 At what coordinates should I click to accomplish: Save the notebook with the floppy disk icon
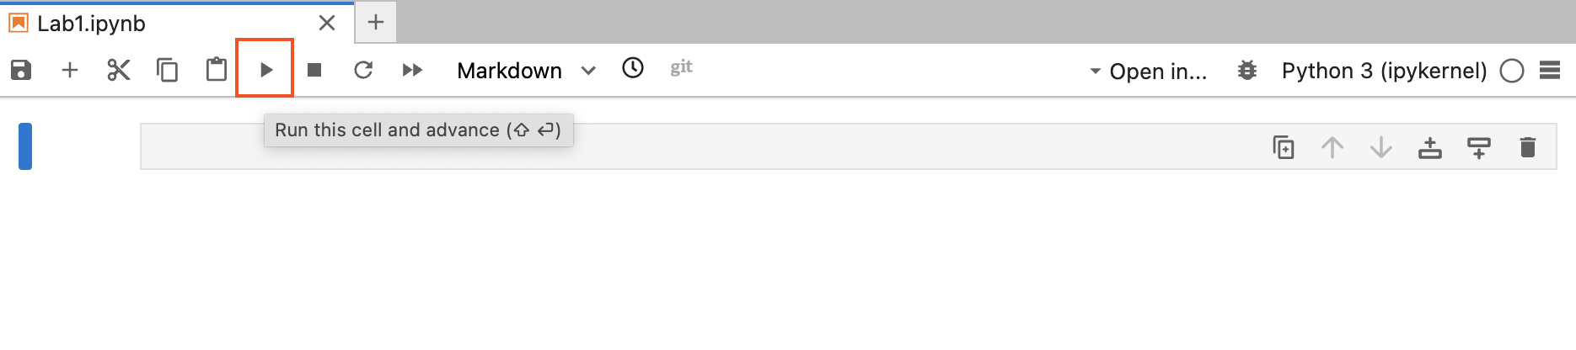click(x=21, y=70)
